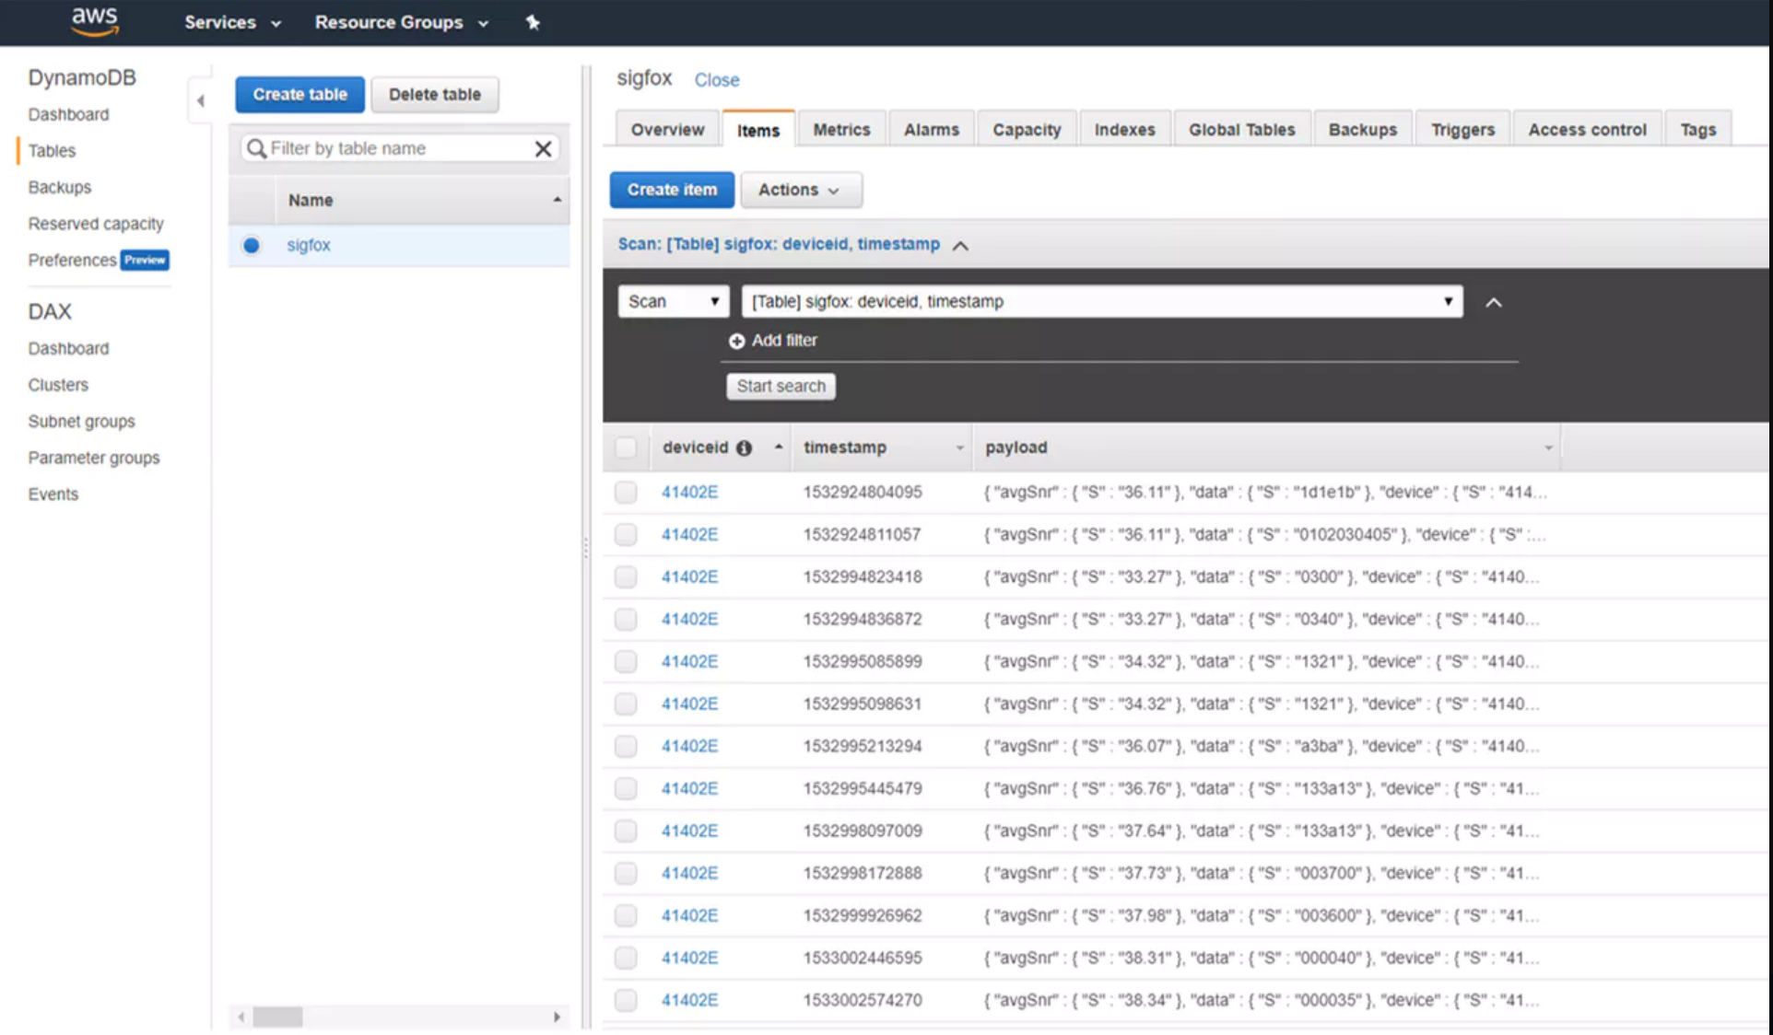Sort the table list by Name arrow

pyautogui.click(x=557, y=200)
